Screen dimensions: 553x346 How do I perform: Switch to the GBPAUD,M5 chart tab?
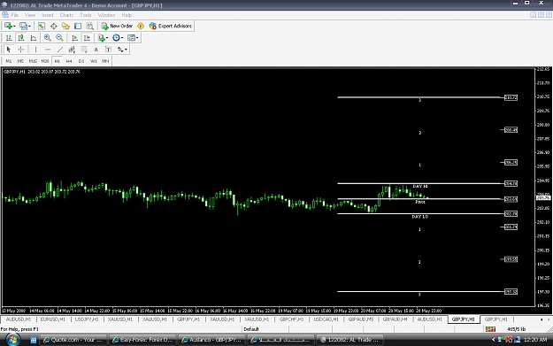click(x=361, y=319)
